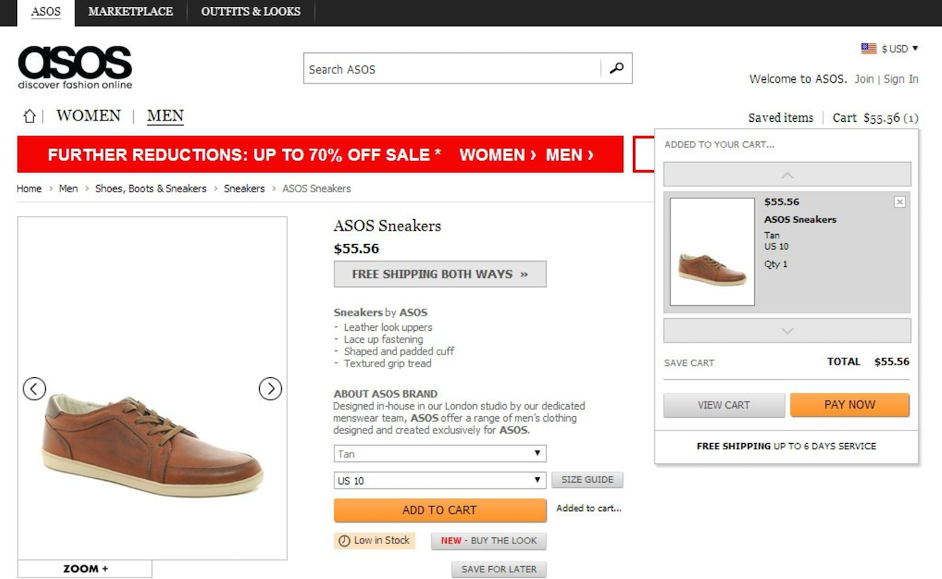
Task: Remove ASOS Sneakers from cart popup
Action: [x=900, y=202]
